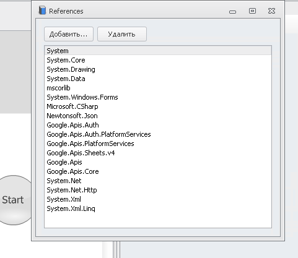Select mscorlib entry
298x258 pixels.
(158, 88)
